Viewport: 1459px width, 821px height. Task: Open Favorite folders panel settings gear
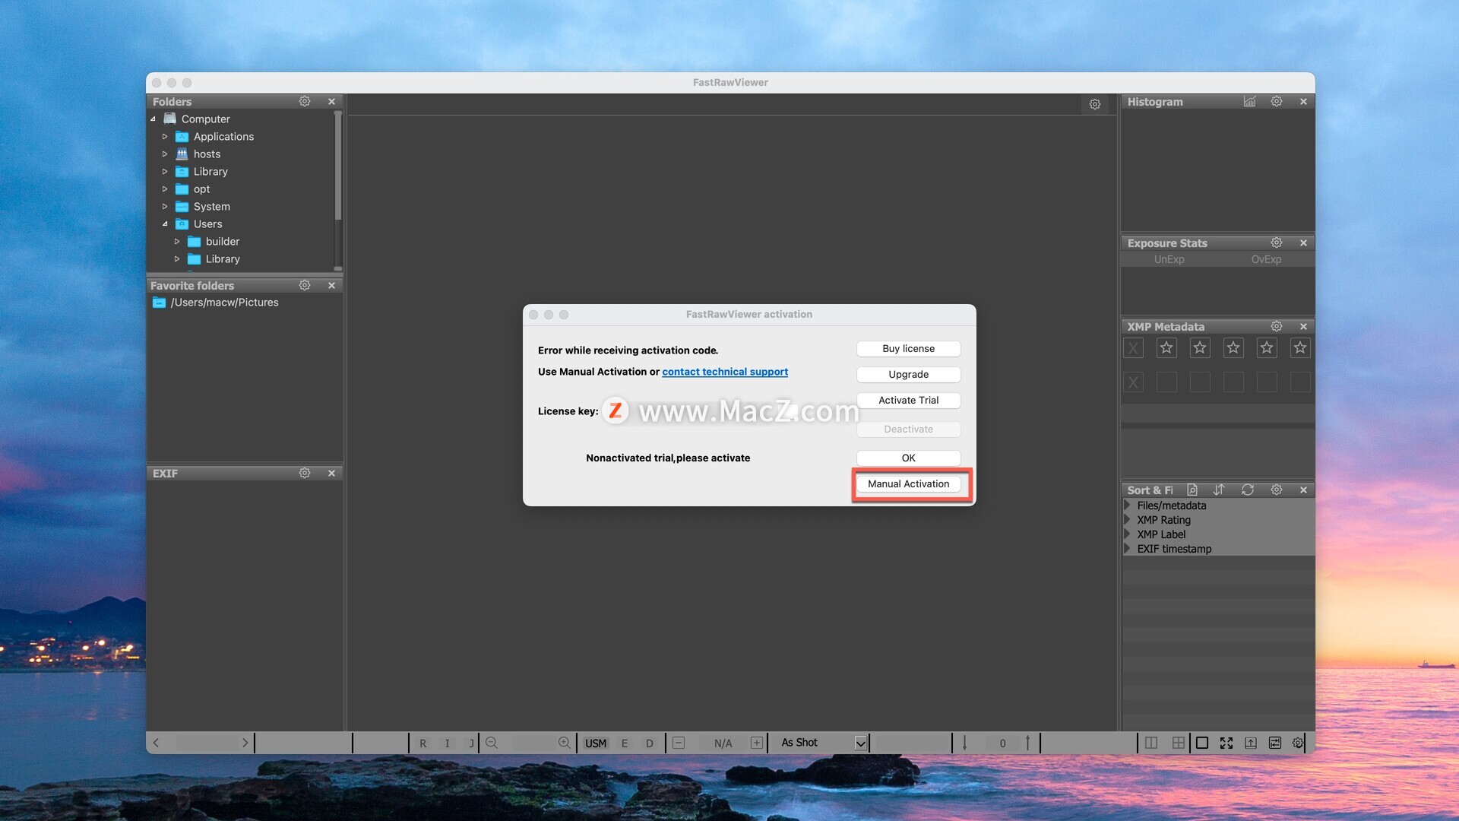click(305, 285)
